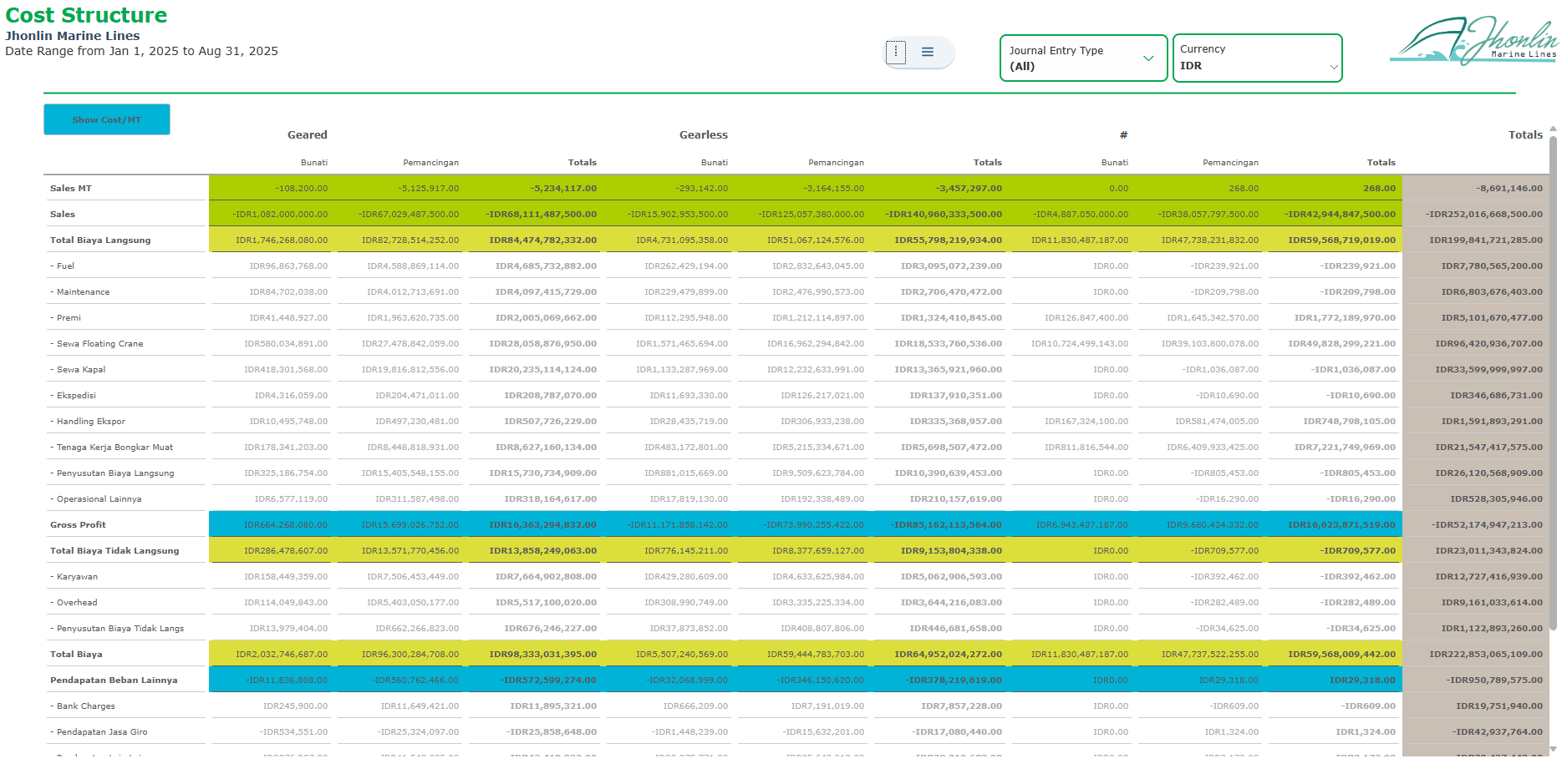Click the Show Cost/MT button

pos(107,119)
